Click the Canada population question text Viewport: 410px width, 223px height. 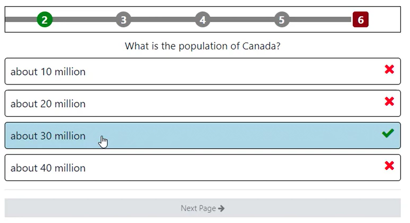(202, 46)
